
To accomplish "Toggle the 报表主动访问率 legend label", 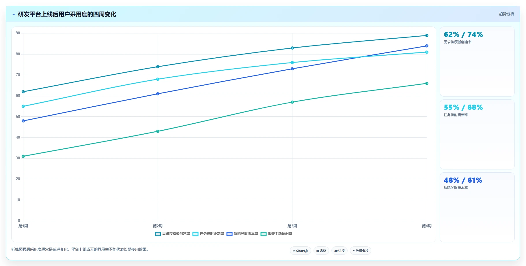I will 280,234.
